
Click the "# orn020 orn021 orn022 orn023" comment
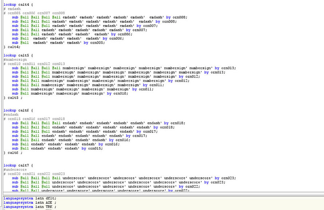point(34,174)
